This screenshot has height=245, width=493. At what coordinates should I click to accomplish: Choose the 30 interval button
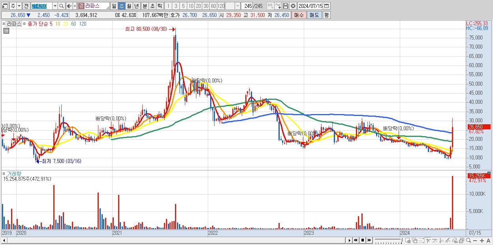click(206, 6)
